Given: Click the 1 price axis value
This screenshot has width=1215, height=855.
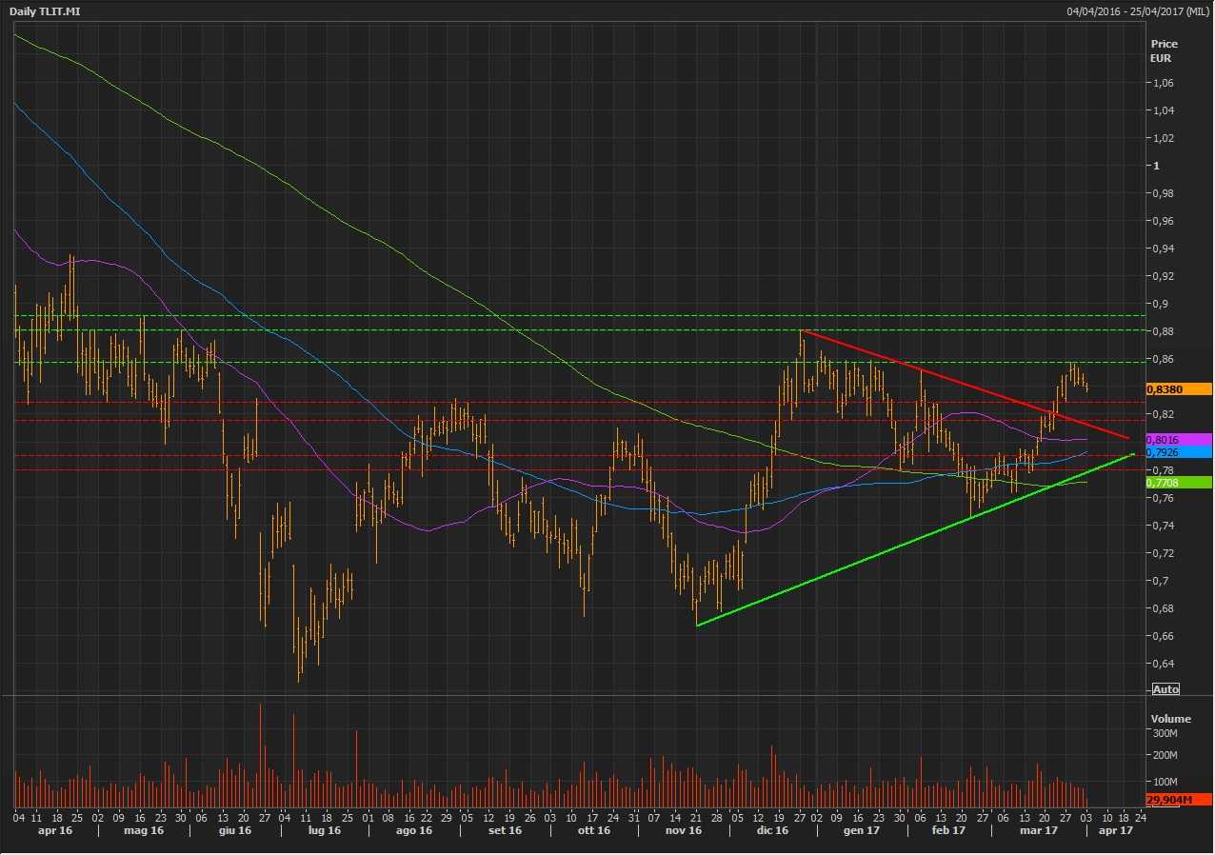Looking at the screenshot, I should (1156, 166).
